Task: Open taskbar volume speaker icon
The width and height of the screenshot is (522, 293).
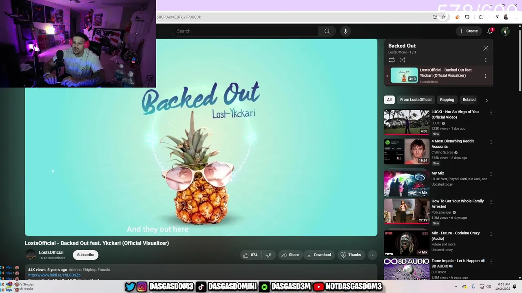Action: [489, 286]
